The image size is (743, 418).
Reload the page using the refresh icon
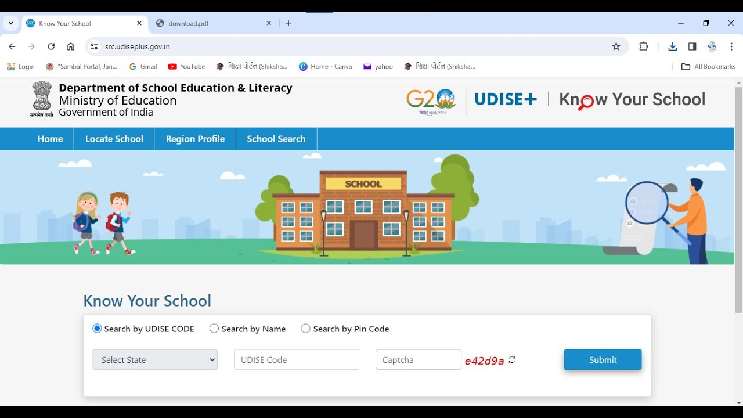click(x=51, y=46)
